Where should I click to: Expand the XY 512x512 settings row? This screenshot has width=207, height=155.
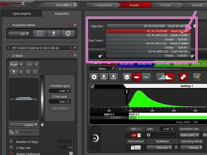9,48
